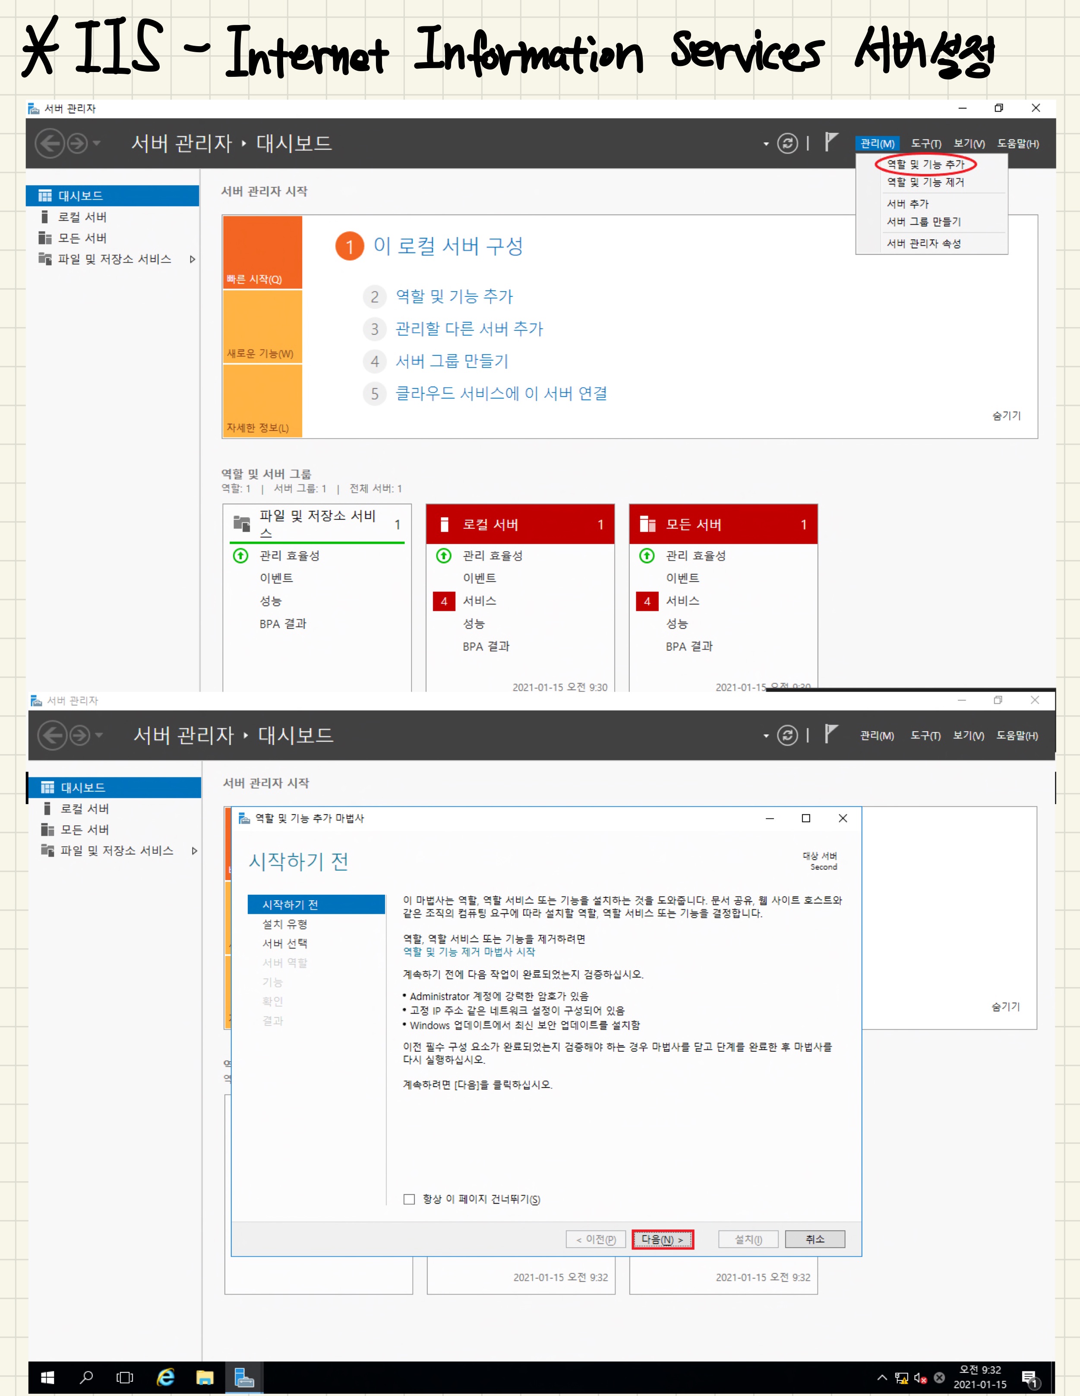Viewport: 1080px width, 1396px height.
Task: Open 서버 관리자 속성 menu entry
Action: tap(923, 244)
